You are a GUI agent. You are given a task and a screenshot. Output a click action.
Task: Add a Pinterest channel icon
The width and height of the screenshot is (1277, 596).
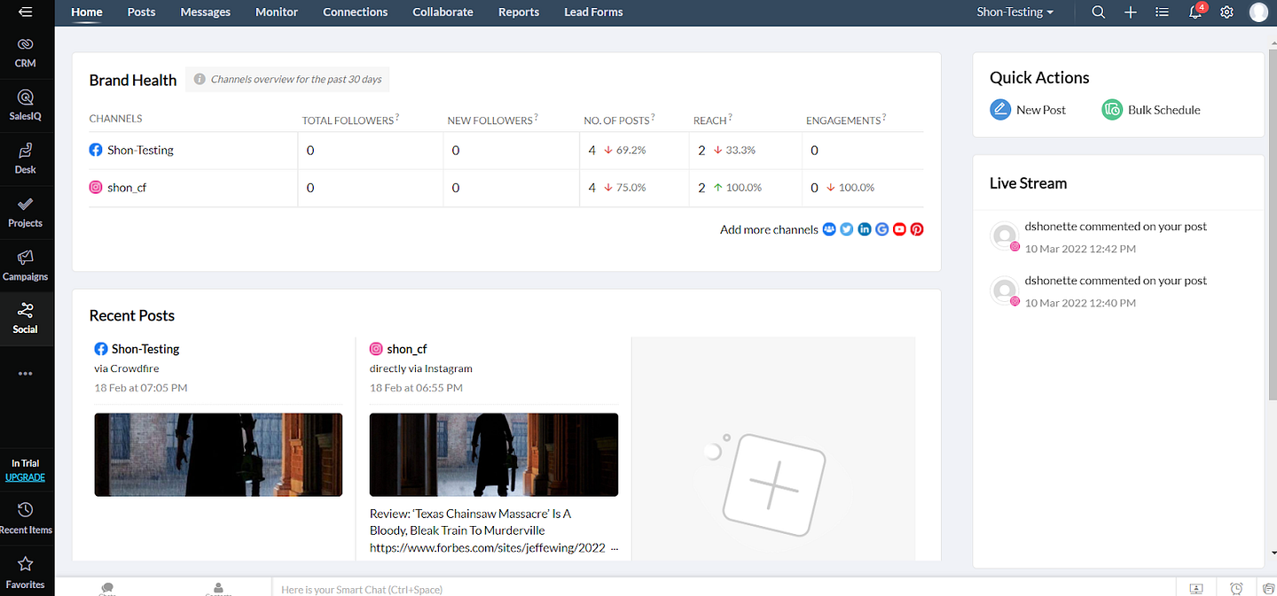[917, 229]
